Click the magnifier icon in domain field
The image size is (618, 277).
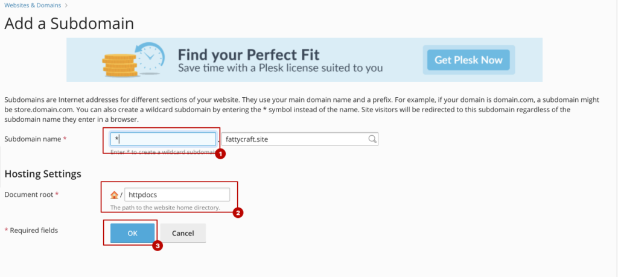point(372,139)
